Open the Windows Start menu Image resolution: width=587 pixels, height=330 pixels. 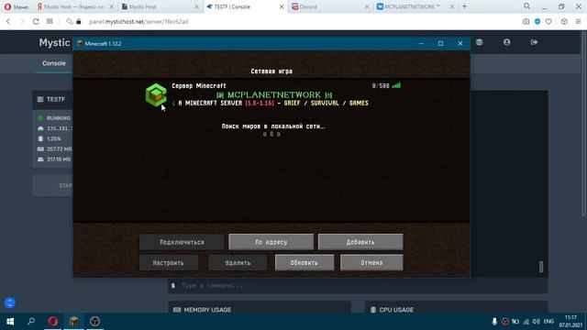point(10,322)
